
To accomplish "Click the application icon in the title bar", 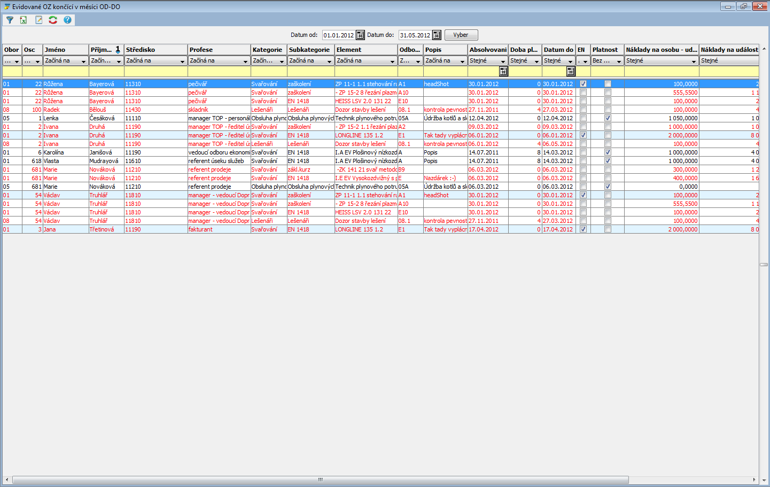I will (6, 7).
